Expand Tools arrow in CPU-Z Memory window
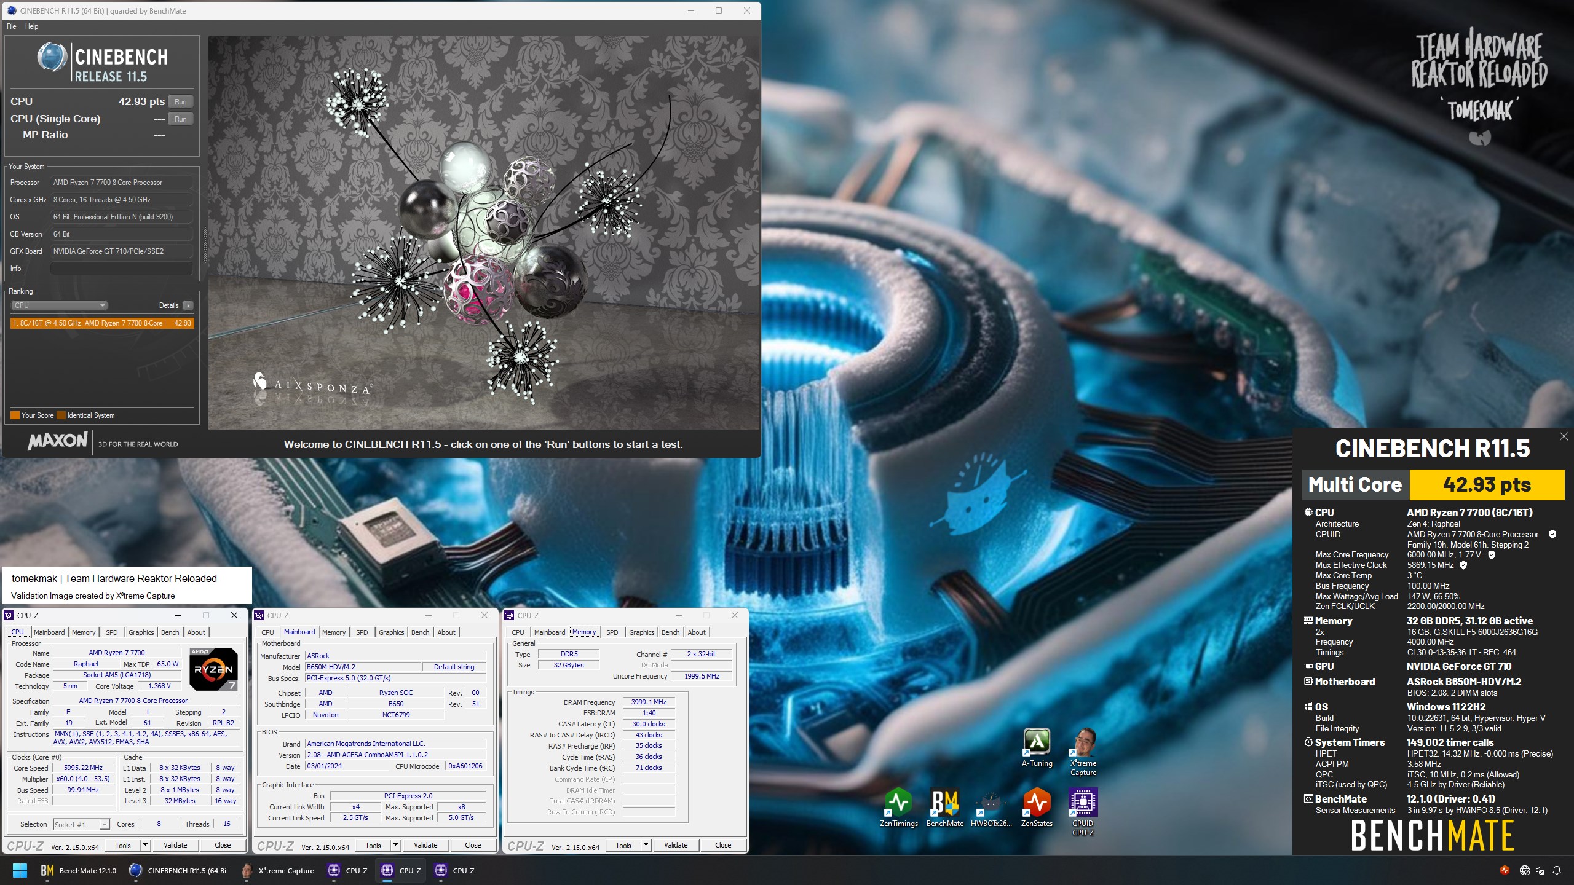This screenshot has width=1574, height=885. (646, 845)
